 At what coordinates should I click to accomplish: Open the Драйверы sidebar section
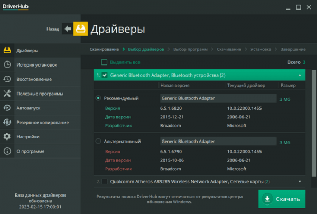tap(40, 50)
